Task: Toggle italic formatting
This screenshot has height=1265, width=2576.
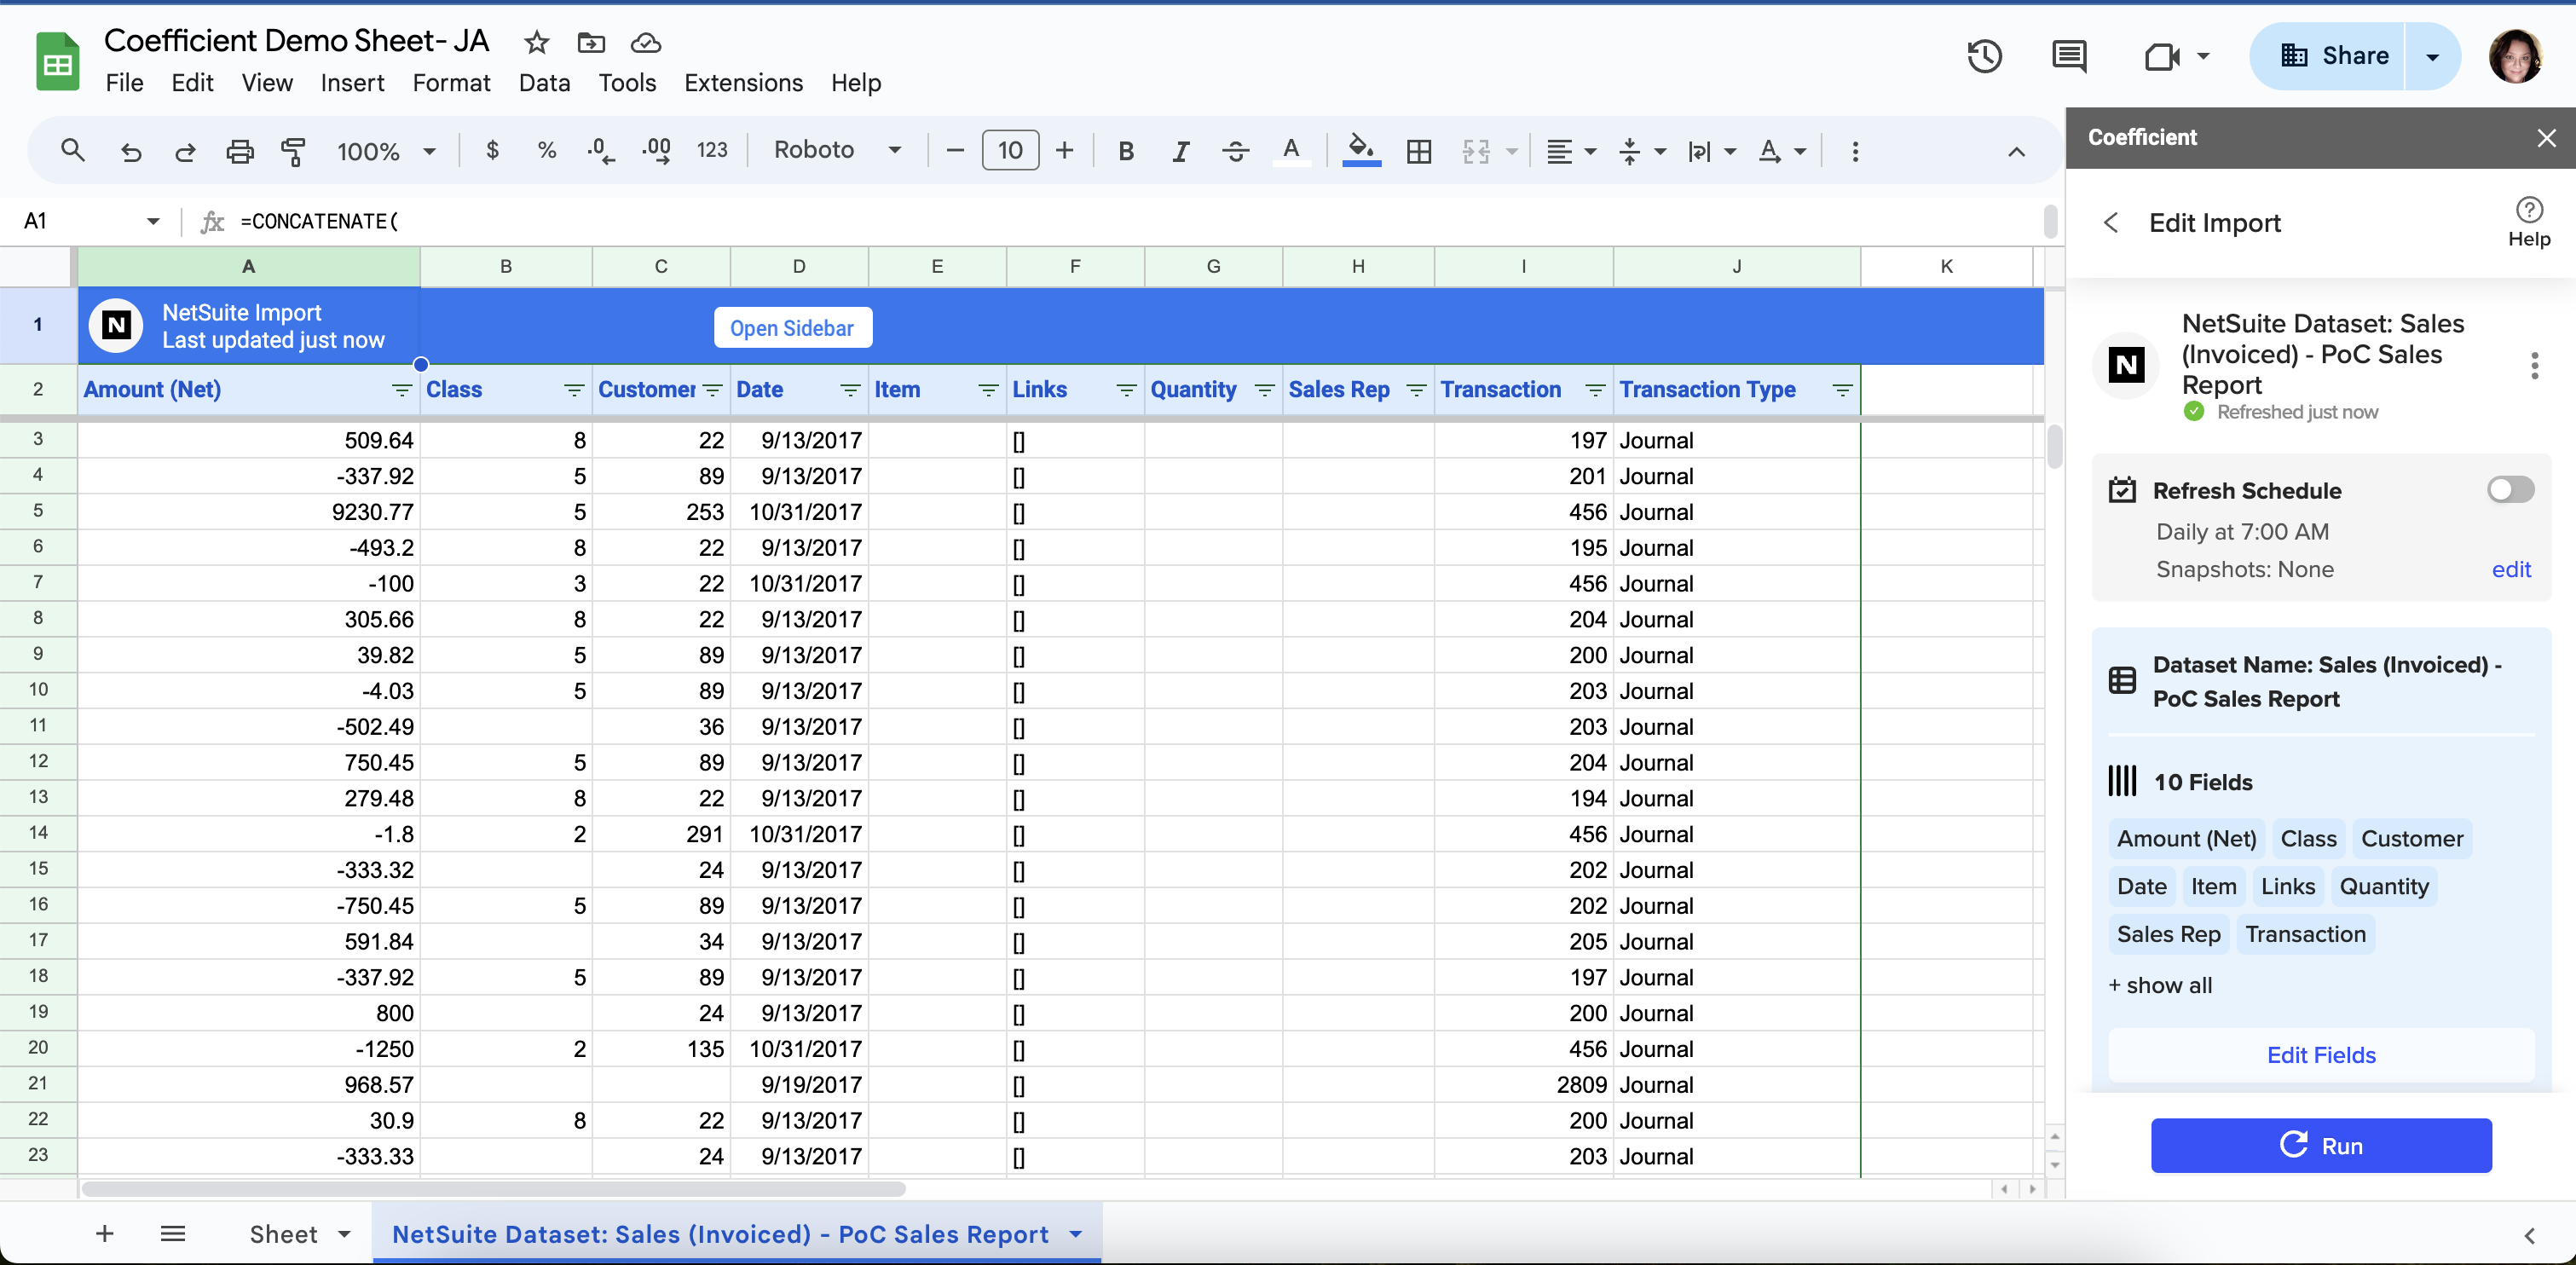Action: (1181, 151)
